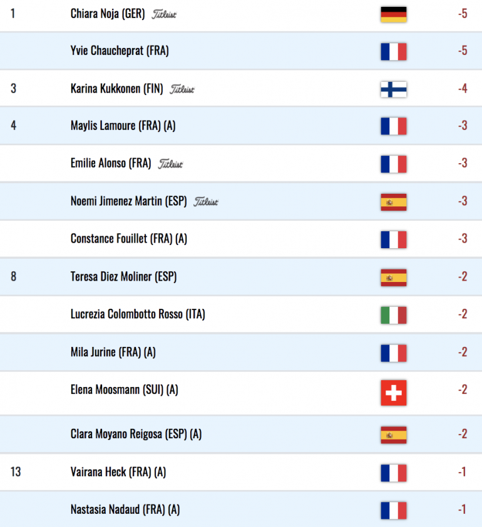The image size is (482, 527).
Task: Click the Titleist logo next to Emilie Alonso
Action: 170,164
